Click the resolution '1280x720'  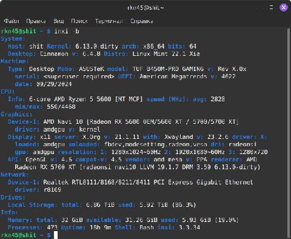pos(253,152)
